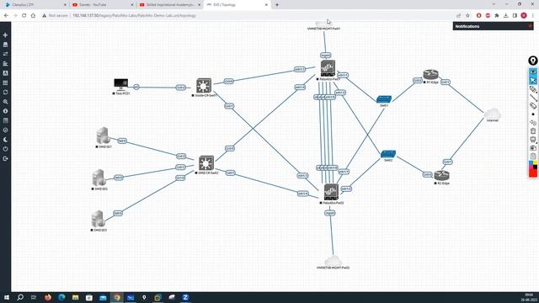Click the link chain tool on right toolbar
This screenshot has width=539, height=303.
533,122
